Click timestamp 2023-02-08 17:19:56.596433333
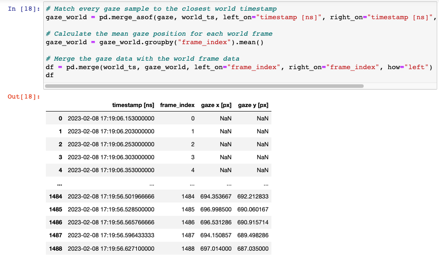The image size is (439, 256). pyautogui.click(x=111, y=235)
